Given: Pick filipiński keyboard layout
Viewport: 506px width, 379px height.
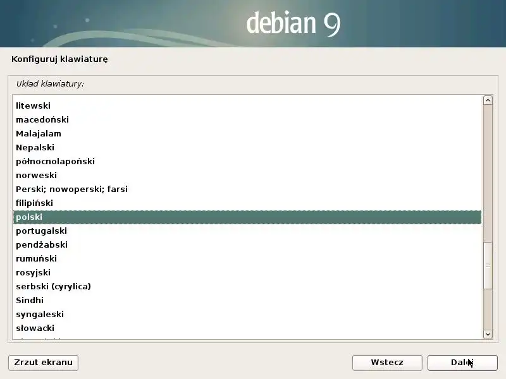Looking at the screenshot, I should click(x=247, y=203).
